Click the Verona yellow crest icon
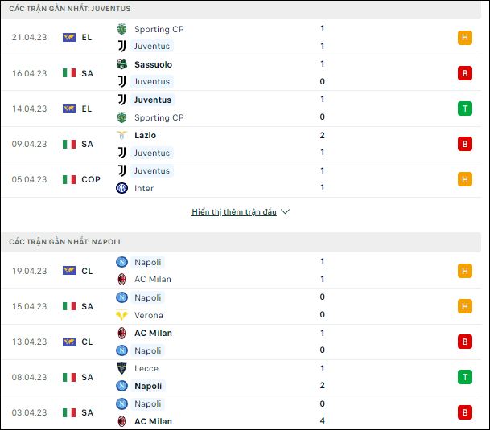This screenshot has width=490, height=430. point(121,315)
